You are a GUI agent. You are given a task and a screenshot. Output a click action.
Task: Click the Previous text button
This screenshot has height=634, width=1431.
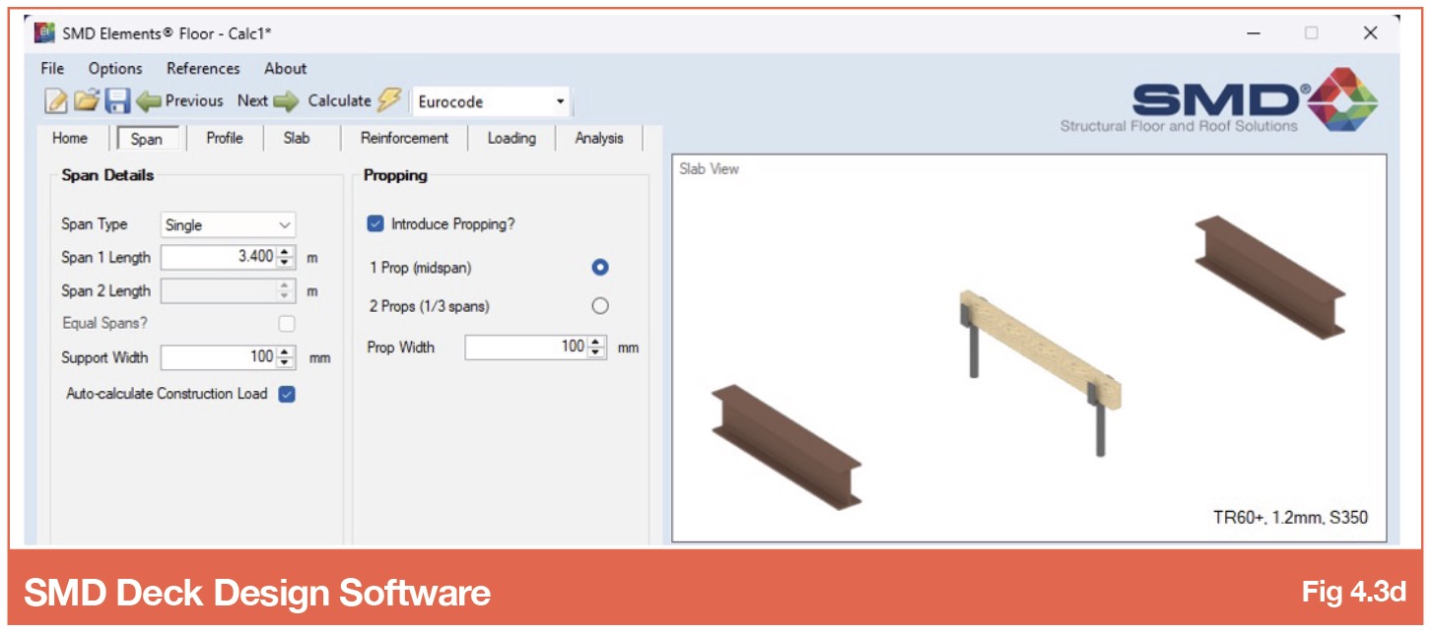point(194,100)
